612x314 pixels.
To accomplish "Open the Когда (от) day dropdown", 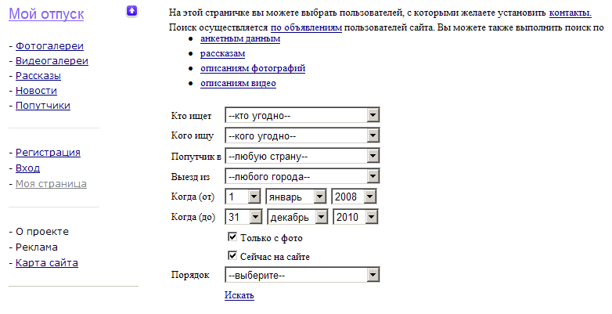I will 243,197.
